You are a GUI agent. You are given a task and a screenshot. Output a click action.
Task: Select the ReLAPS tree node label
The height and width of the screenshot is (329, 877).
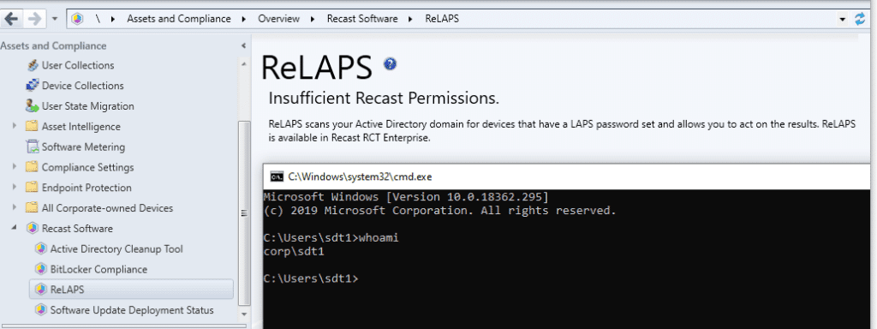point(67,290)
